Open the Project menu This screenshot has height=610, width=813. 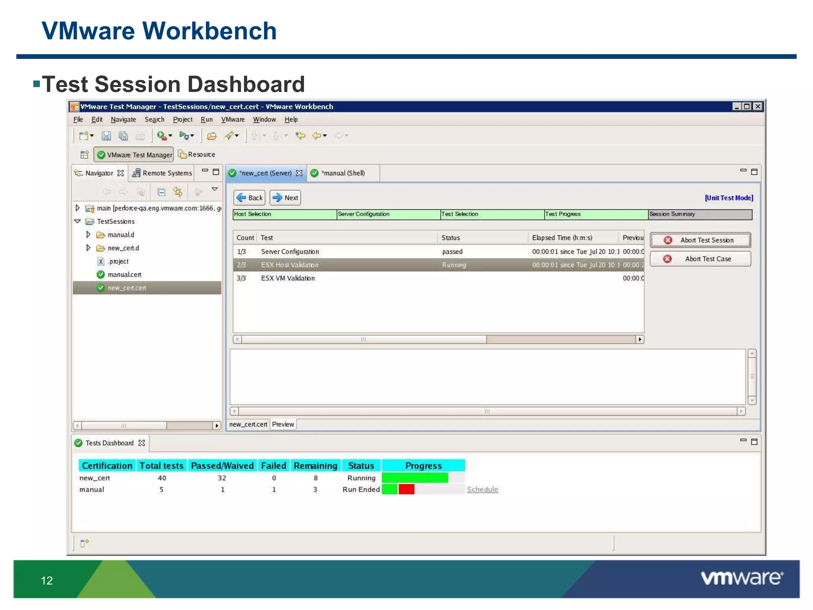pyautogui.click(x=183, y=120)
